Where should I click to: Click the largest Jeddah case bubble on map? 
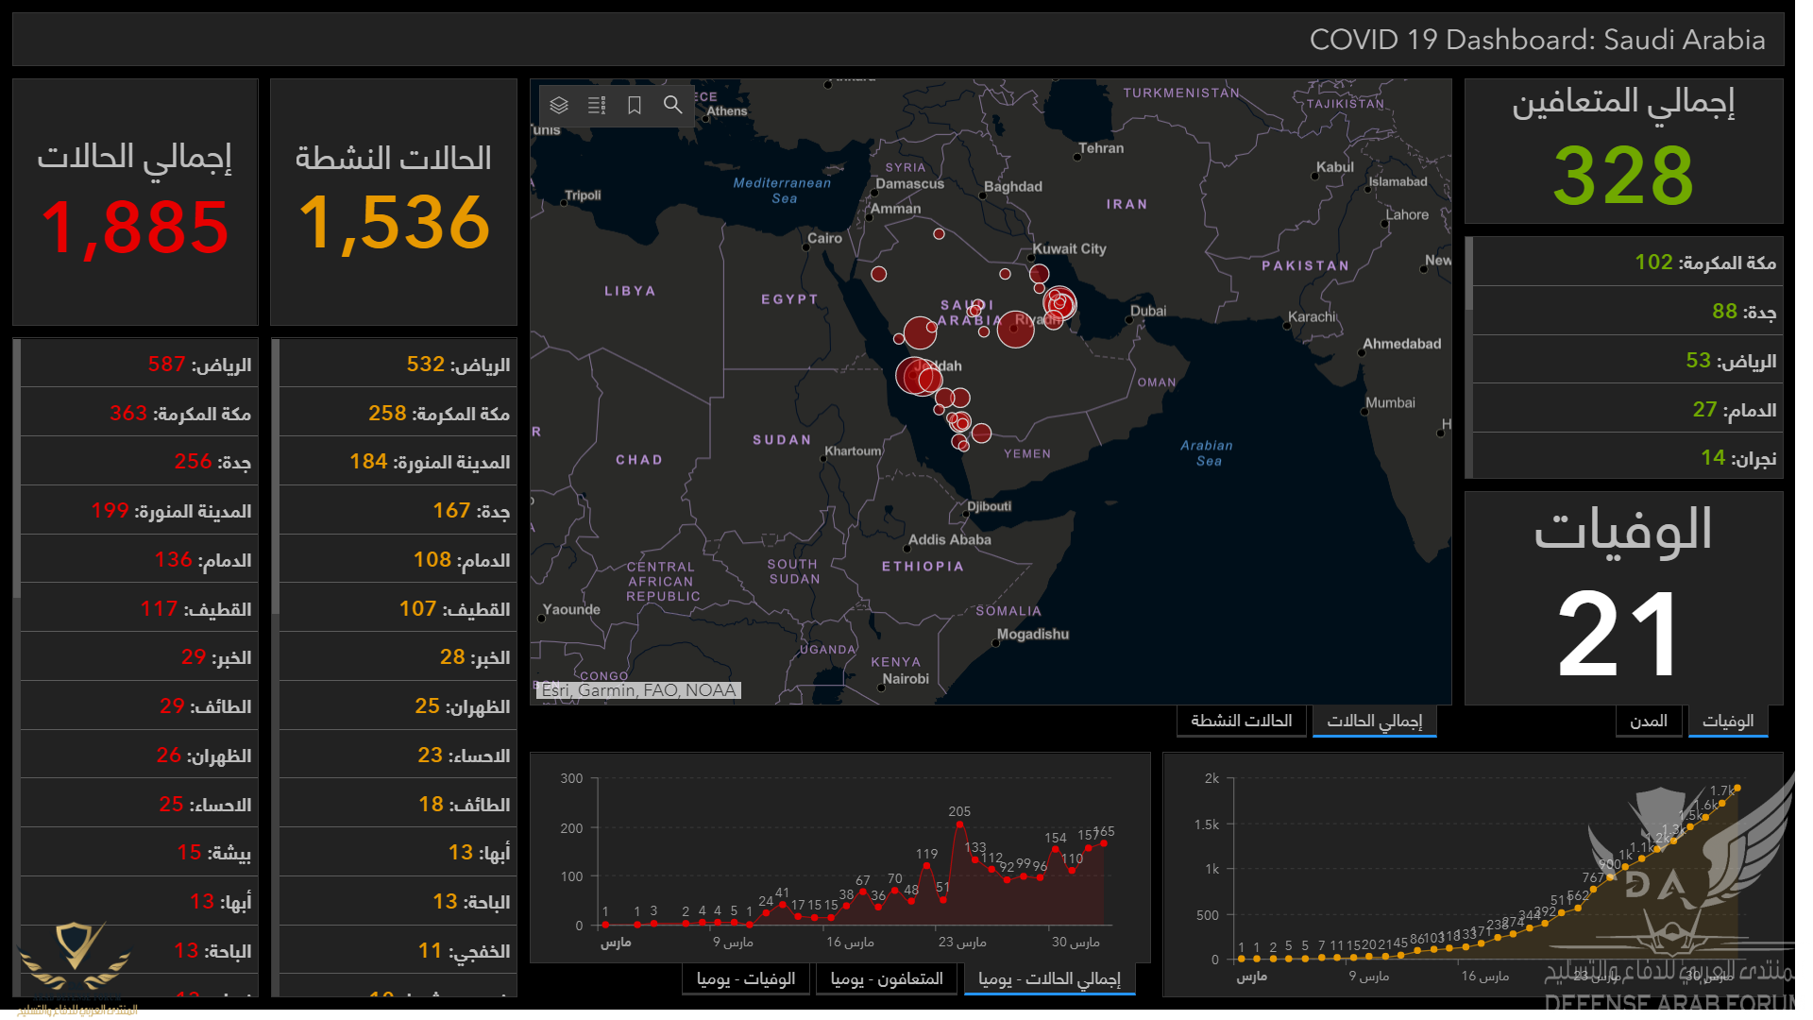pyautogui.click(x=915, y=375)
